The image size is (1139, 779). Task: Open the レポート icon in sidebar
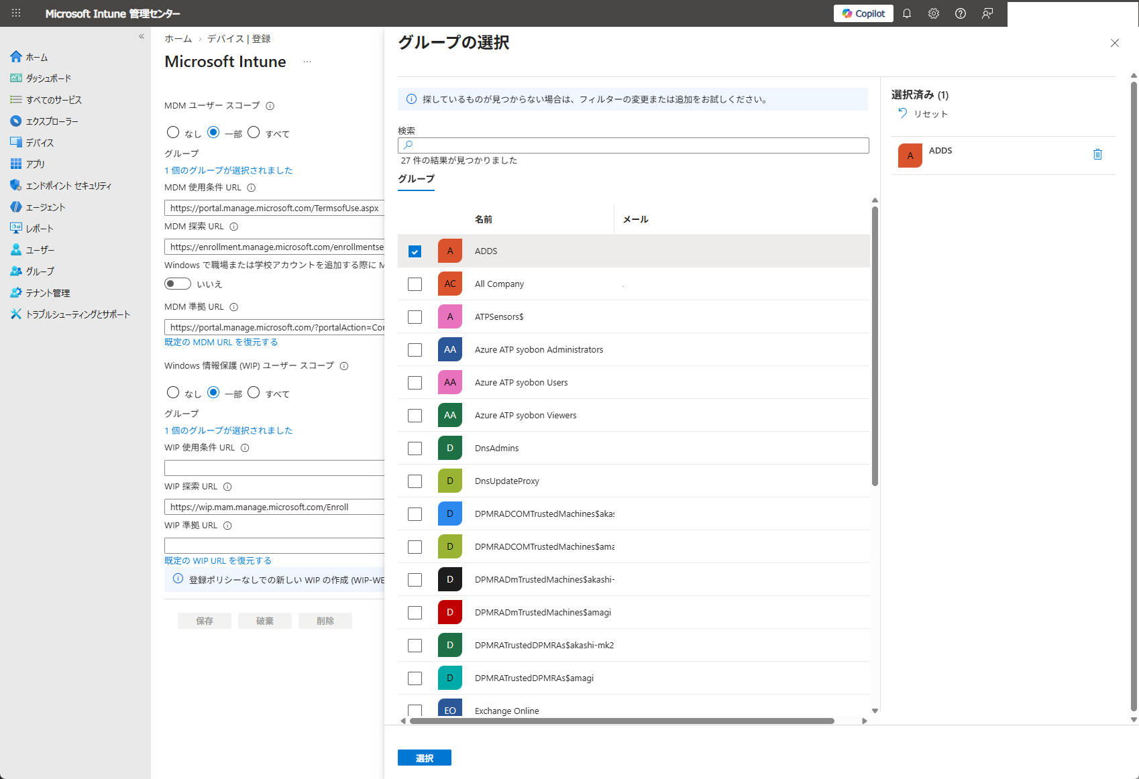click(16, 228)
